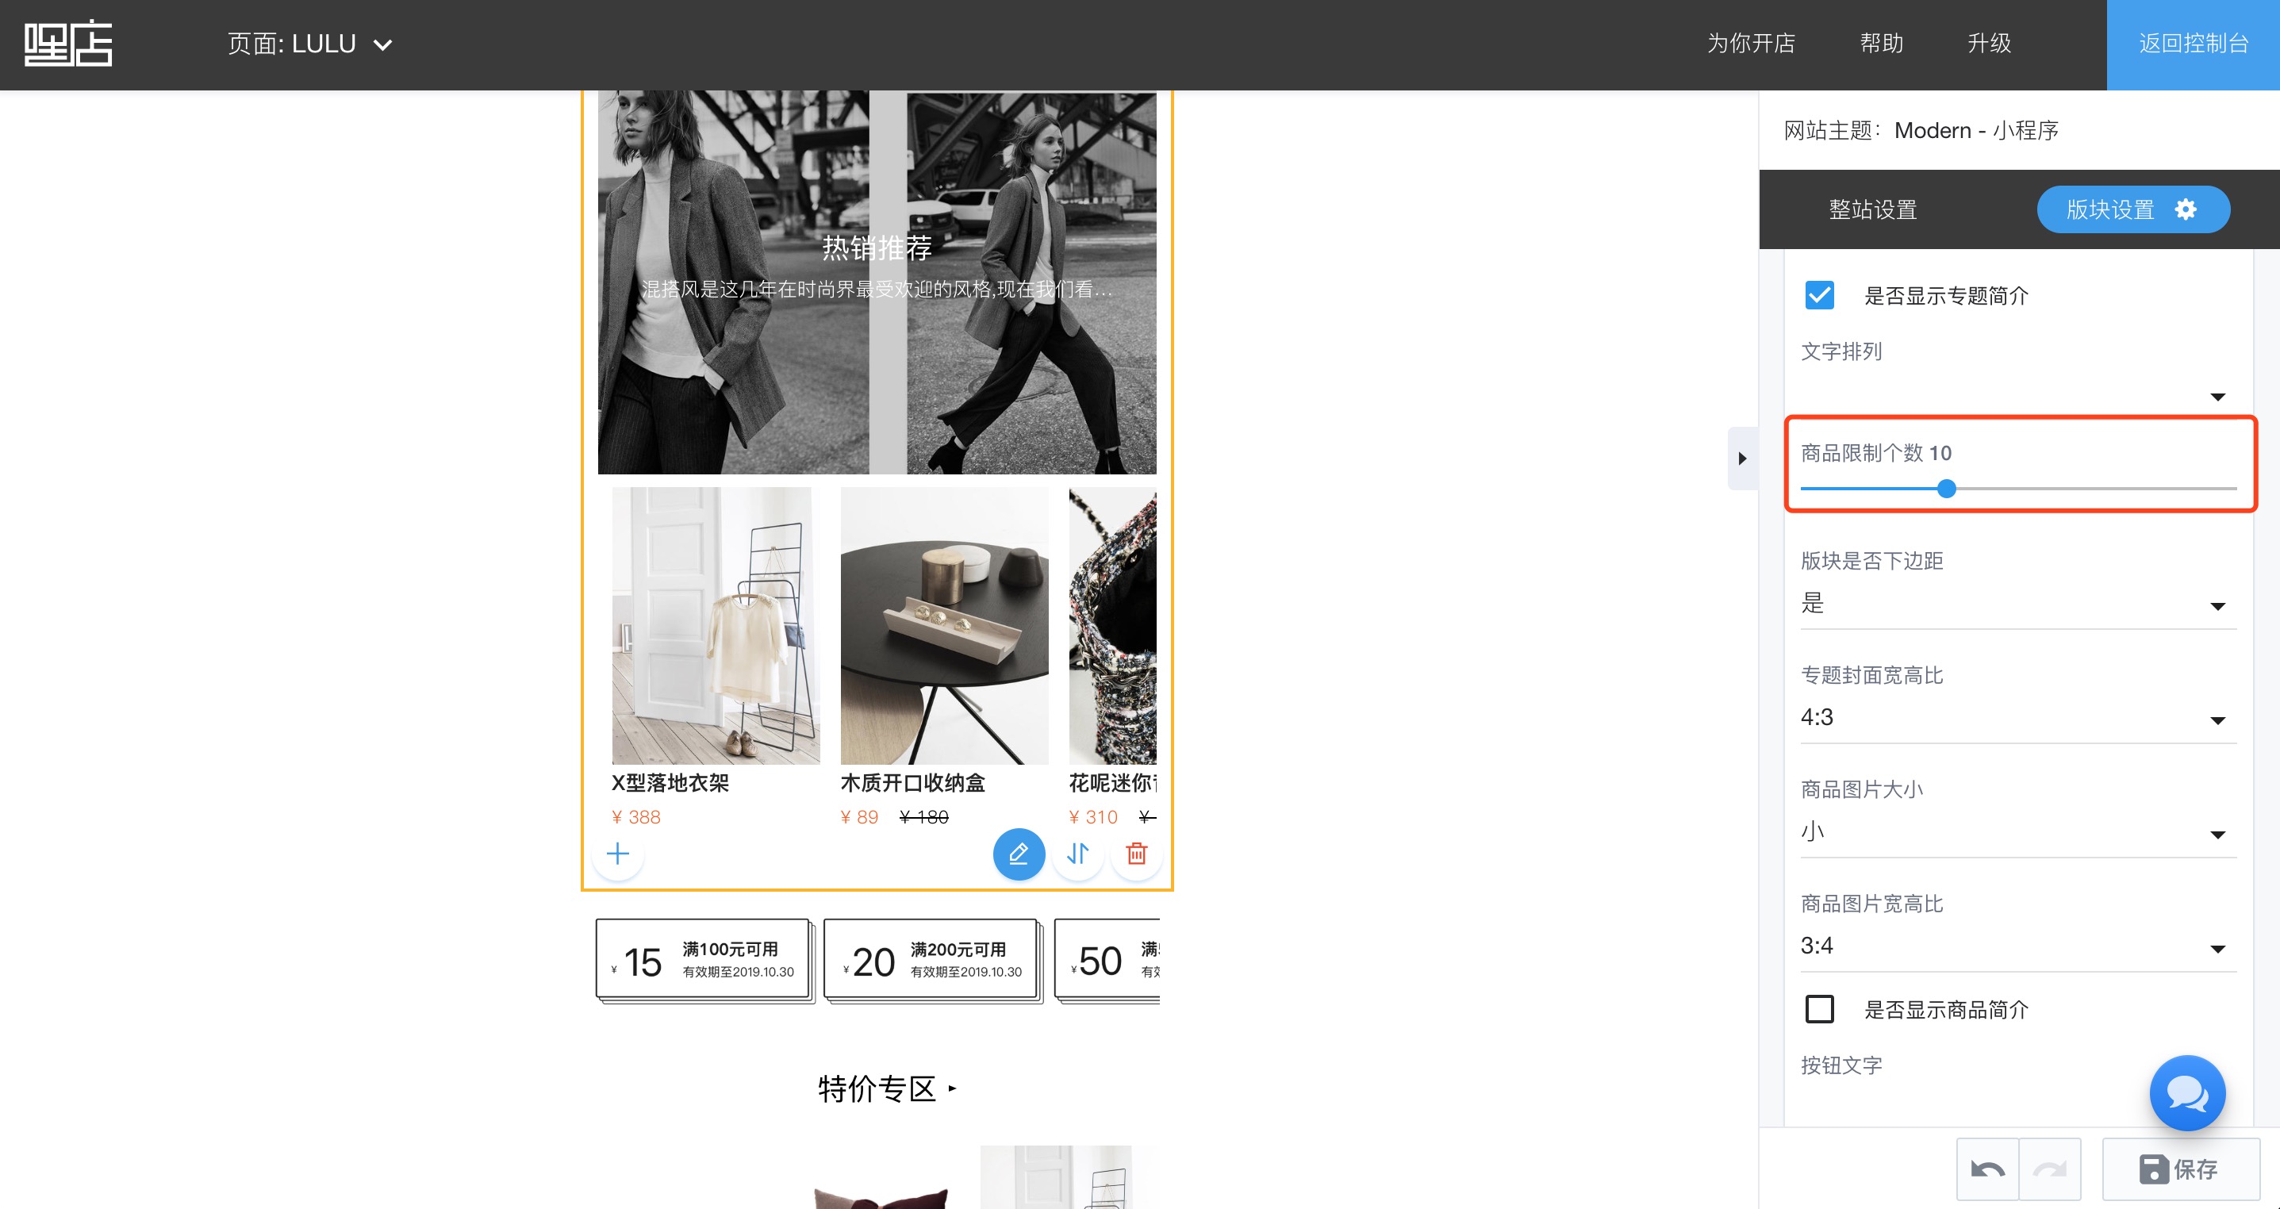Open the 商品图片大小 dropdown
This screenshot has width=2280, height=1209.
point(2018,832)
